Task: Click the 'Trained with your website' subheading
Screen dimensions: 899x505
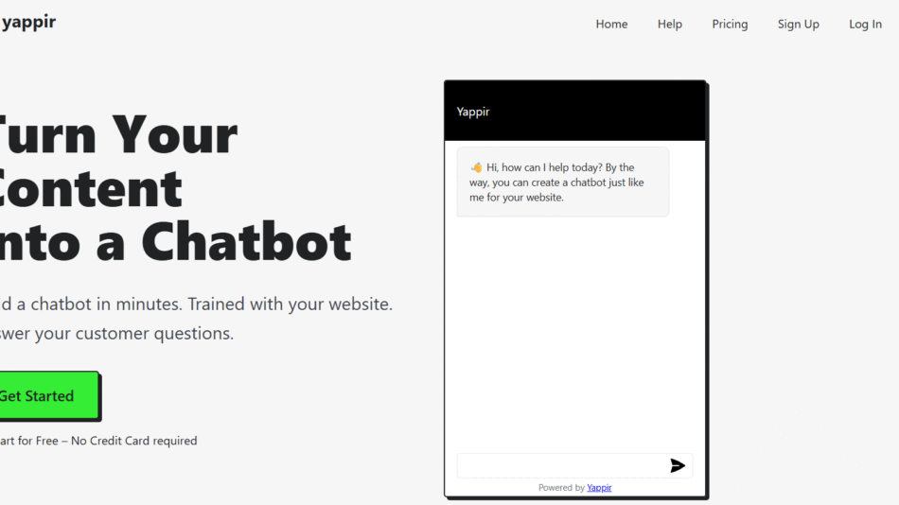Action: (290, 305)
